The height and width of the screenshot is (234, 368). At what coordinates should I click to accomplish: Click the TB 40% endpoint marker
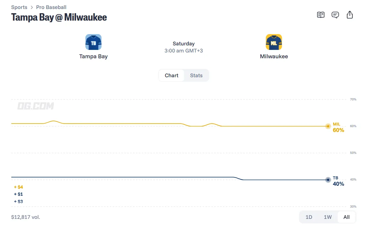click(328, 180)
